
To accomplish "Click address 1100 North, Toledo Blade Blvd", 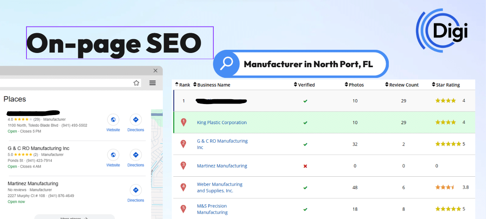I will 34,125.
